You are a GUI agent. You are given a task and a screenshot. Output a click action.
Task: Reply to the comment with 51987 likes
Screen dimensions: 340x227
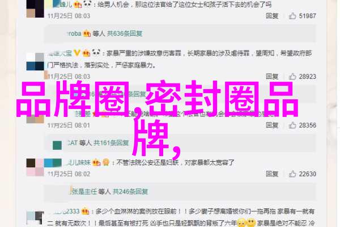click(272, 16)
